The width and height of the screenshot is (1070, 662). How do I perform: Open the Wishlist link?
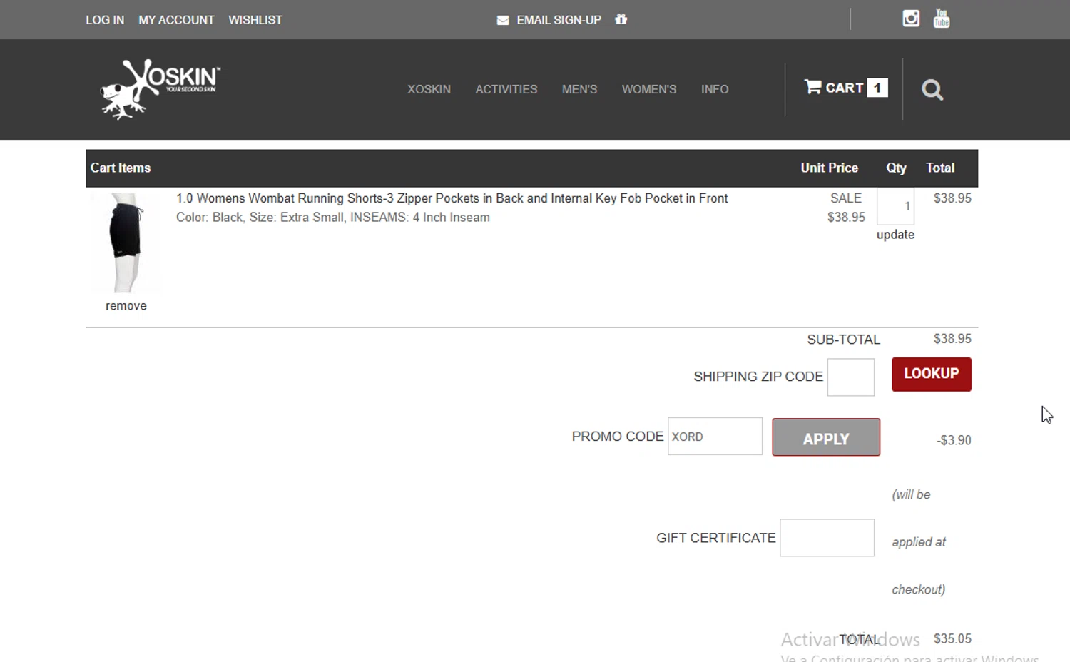coord(255,20)
